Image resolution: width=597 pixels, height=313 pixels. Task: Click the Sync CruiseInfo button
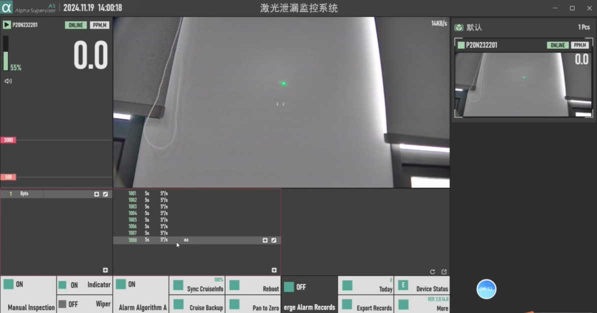tap(197, 285)
